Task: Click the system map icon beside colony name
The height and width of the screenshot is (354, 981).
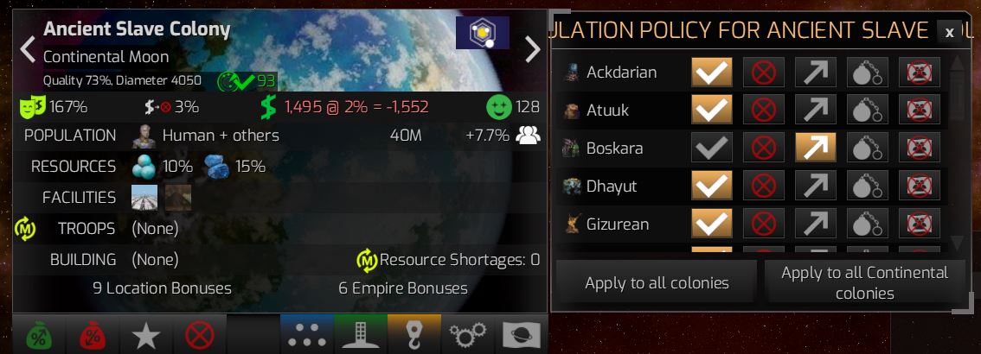Action: [482, 33]
